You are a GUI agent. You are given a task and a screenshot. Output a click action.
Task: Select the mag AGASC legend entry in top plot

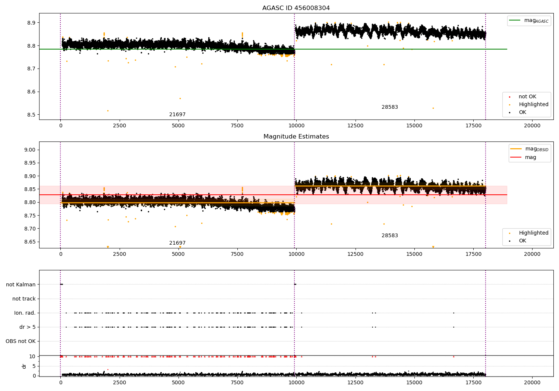tap(529, 20)
